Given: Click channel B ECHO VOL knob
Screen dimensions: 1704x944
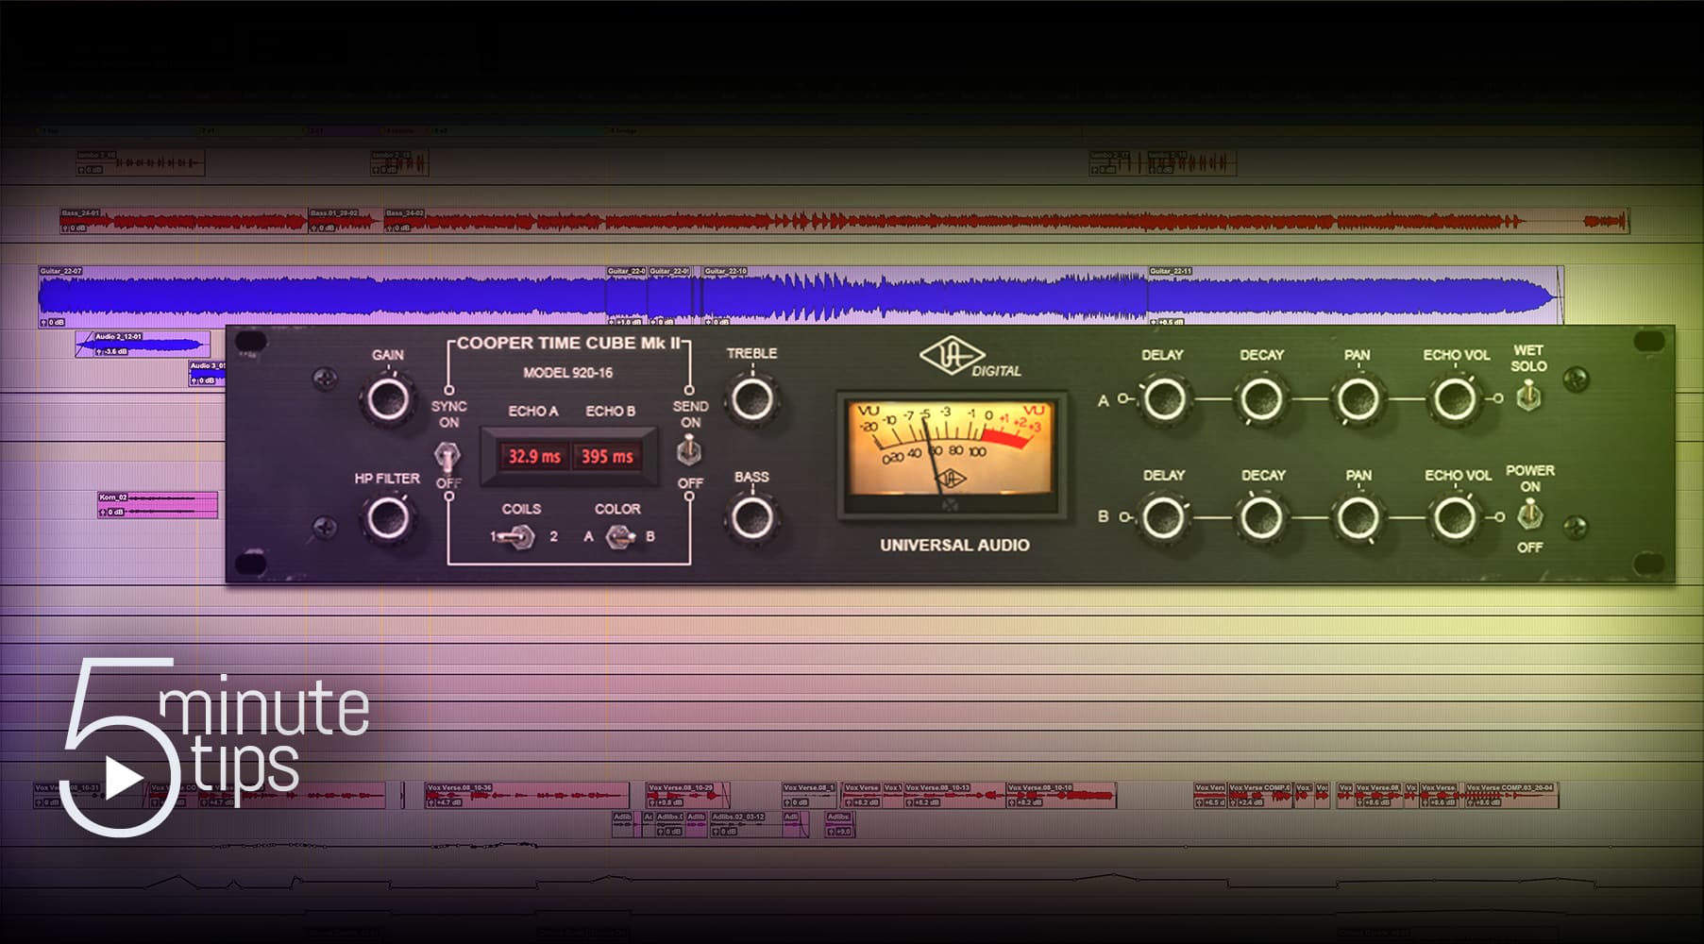Looking at the screenshot, I should 1455,518.
